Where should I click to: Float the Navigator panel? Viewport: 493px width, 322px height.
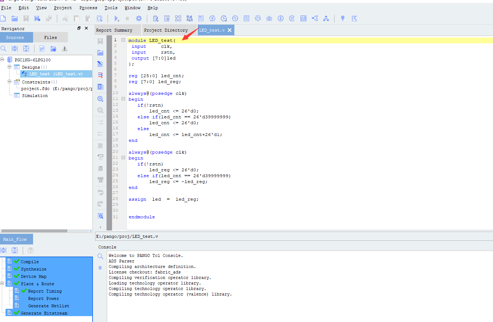coord(79,28)
